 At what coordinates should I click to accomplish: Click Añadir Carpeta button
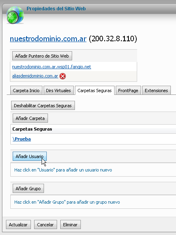click(30, 118)
